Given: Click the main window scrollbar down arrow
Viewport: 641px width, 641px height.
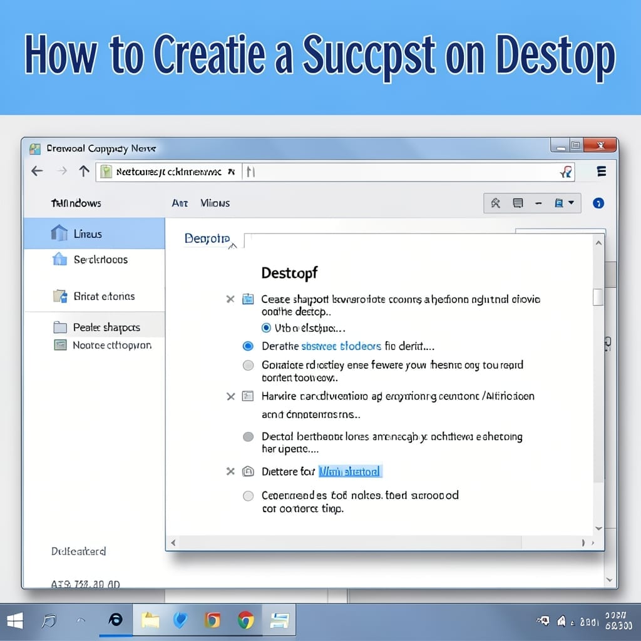Looking at the screenshot, I should click(x=609, y=580).
